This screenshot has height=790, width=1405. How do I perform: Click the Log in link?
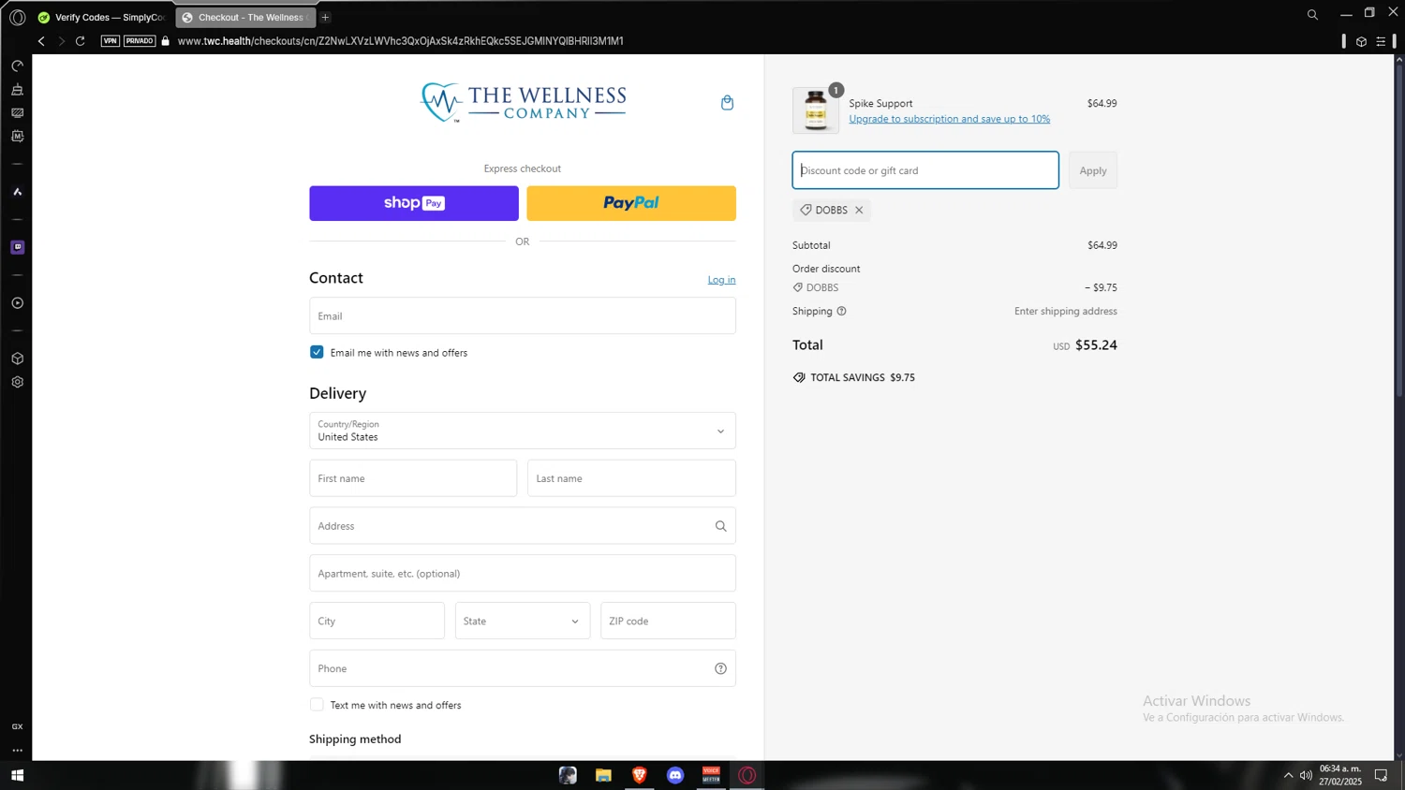click(x=721, y=280)
